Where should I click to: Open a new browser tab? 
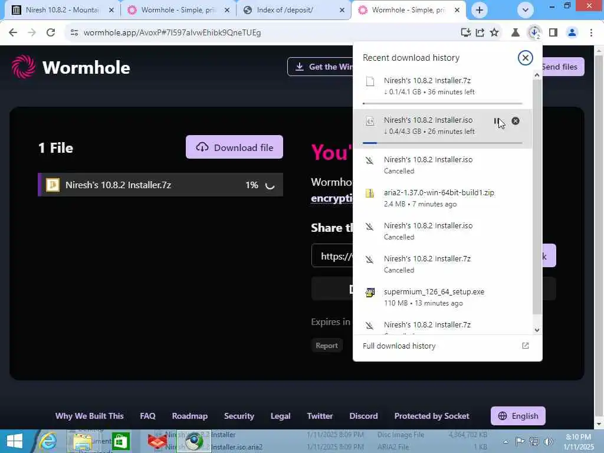pyautogui.click(x=479, y=10)
